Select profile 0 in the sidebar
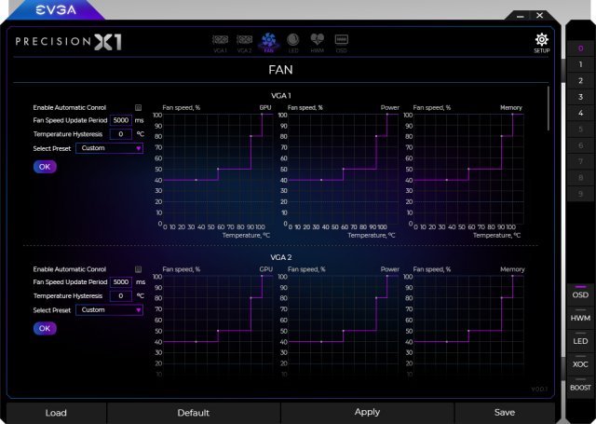The image size is (596, 424). (x=580, y=48)
